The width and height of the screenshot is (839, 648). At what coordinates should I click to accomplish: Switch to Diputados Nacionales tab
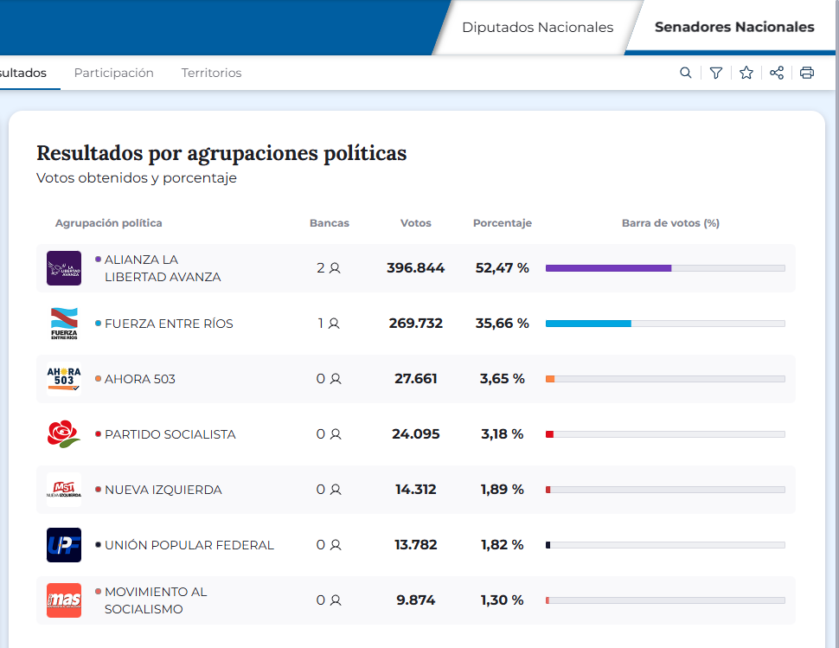[x=537, y=27]
